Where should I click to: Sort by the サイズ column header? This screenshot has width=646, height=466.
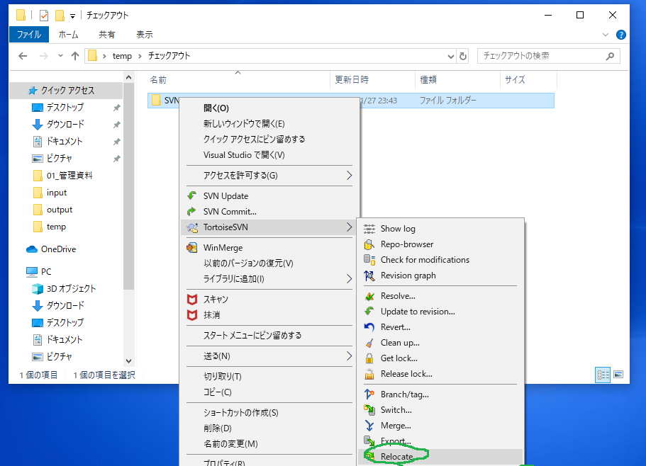(x=528, y=80)
